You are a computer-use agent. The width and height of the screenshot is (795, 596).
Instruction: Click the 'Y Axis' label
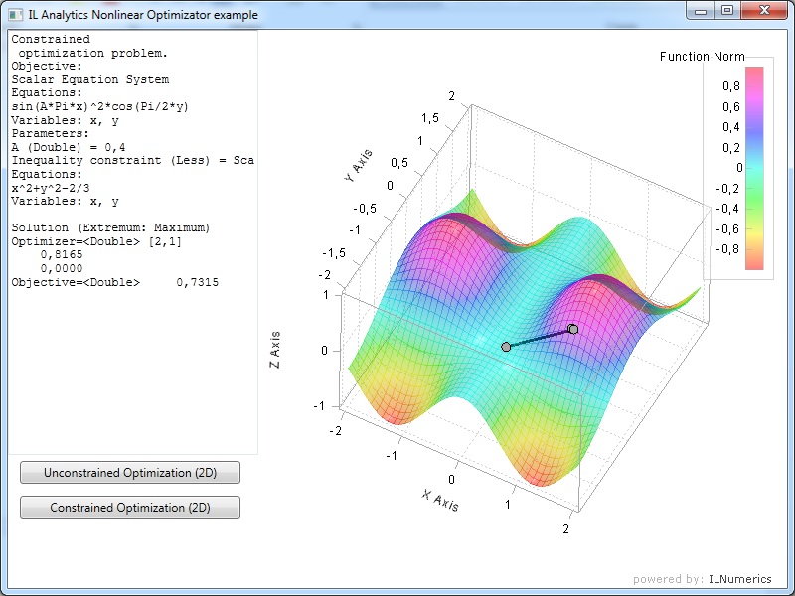pos(358,166)
